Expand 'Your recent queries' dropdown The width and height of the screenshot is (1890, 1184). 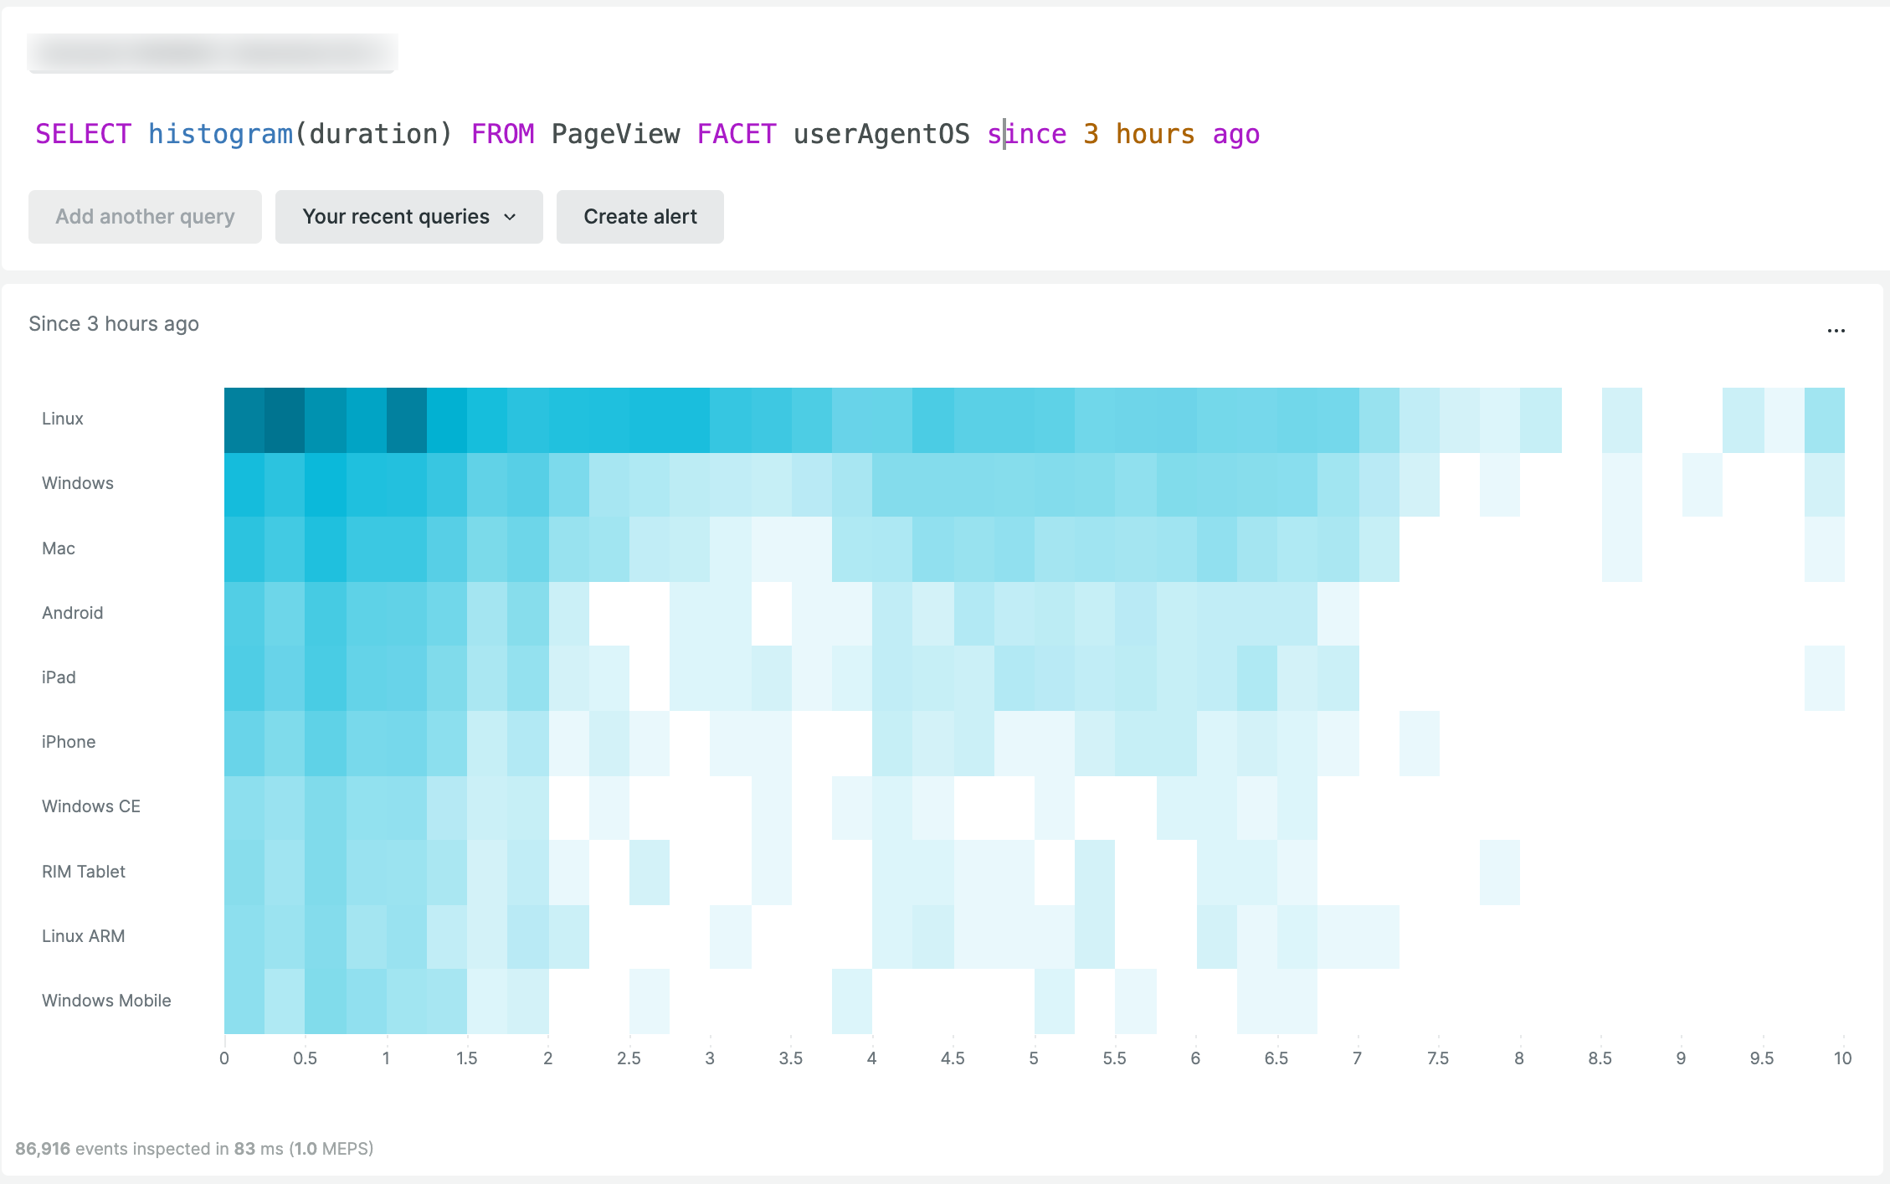point(409,215)
